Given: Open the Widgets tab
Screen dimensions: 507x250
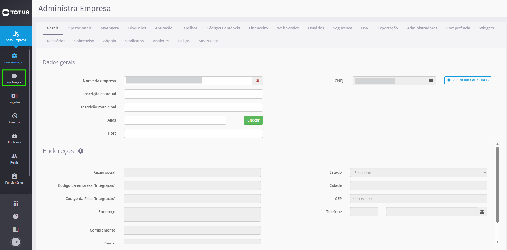Looking at the screenshot, I should [x=486, y=28].
